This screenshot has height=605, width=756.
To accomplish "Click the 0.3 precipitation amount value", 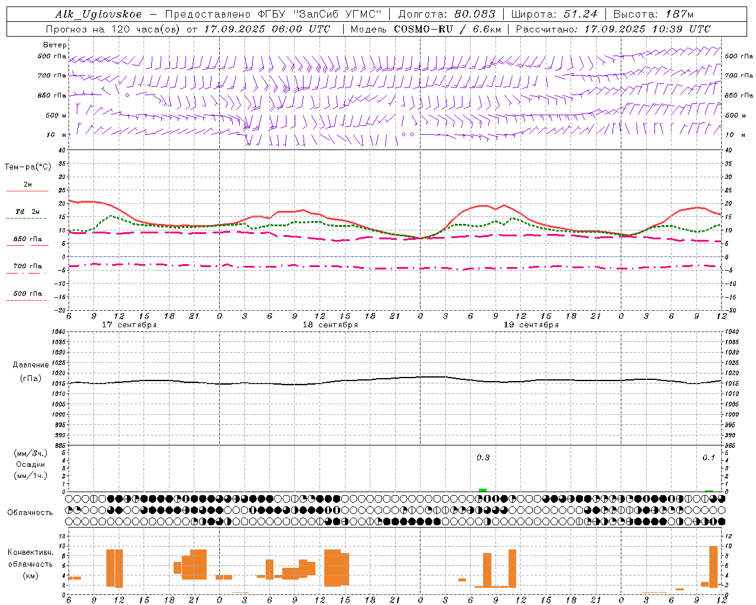I will 483,457.
